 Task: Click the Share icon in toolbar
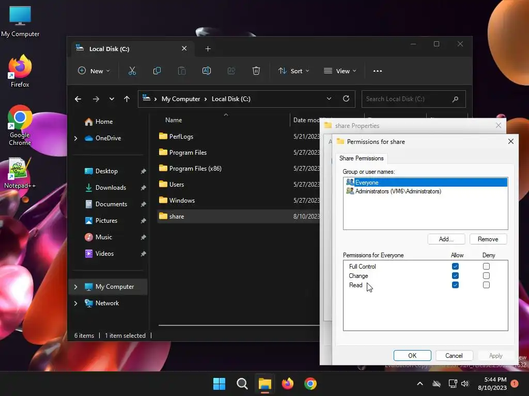231,71
